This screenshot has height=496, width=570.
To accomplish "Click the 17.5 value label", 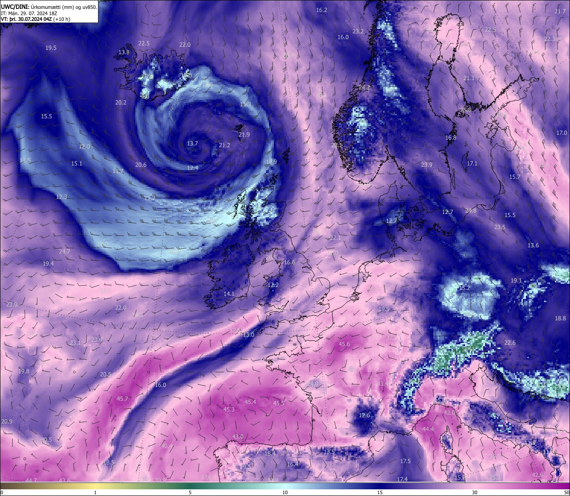I will (405, 461).
